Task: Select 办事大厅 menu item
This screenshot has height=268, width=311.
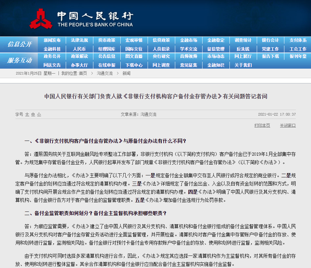Action: click(x=79, y=65)
